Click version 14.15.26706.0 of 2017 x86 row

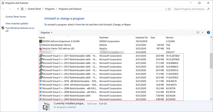(x=173, y=56)
